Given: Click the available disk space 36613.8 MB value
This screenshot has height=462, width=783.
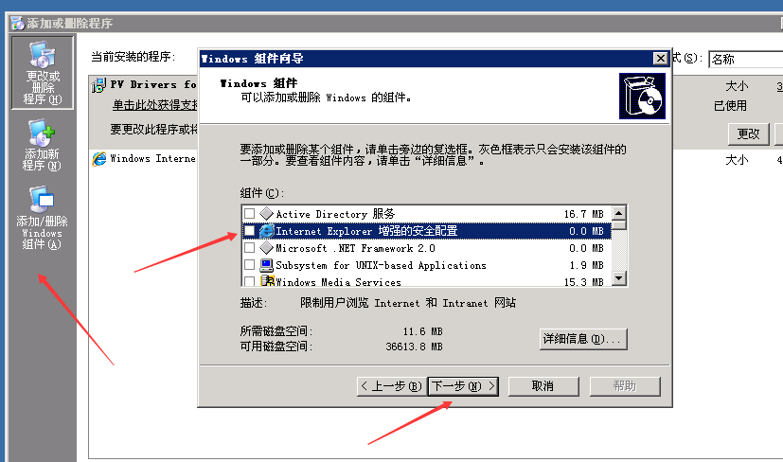Looking at the screenshot, I should tap(414, 346).
